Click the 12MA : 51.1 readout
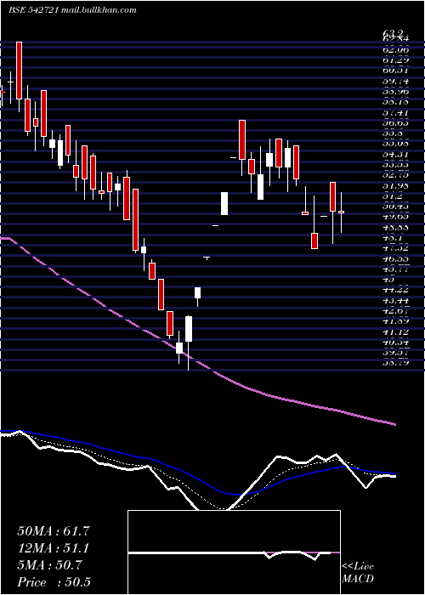The height and width of the screenshot is (595, 425). point(54,548)
